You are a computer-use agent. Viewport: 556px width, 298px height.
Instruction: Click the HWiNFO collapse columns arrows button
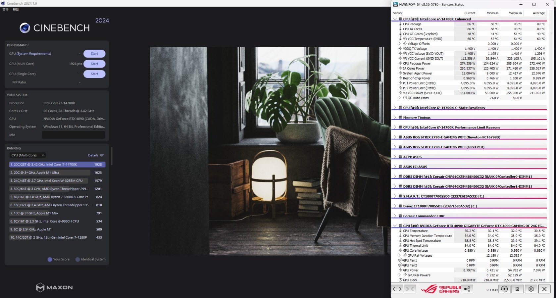point(410,289)
